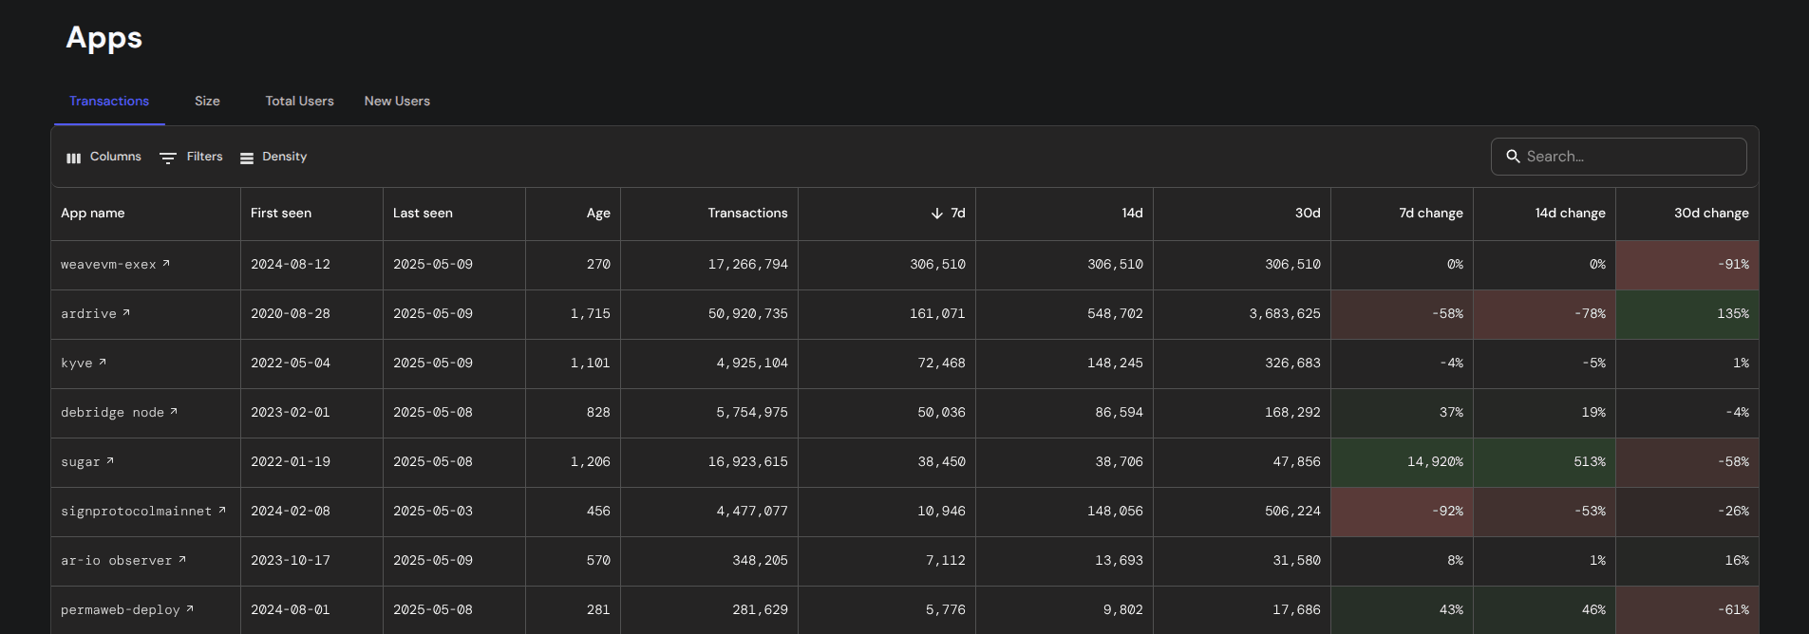This screenshot has height=634, width=1809.
Task: Open external link icon for debridge node
Action: pyautogui.click(x=174, y=412)
